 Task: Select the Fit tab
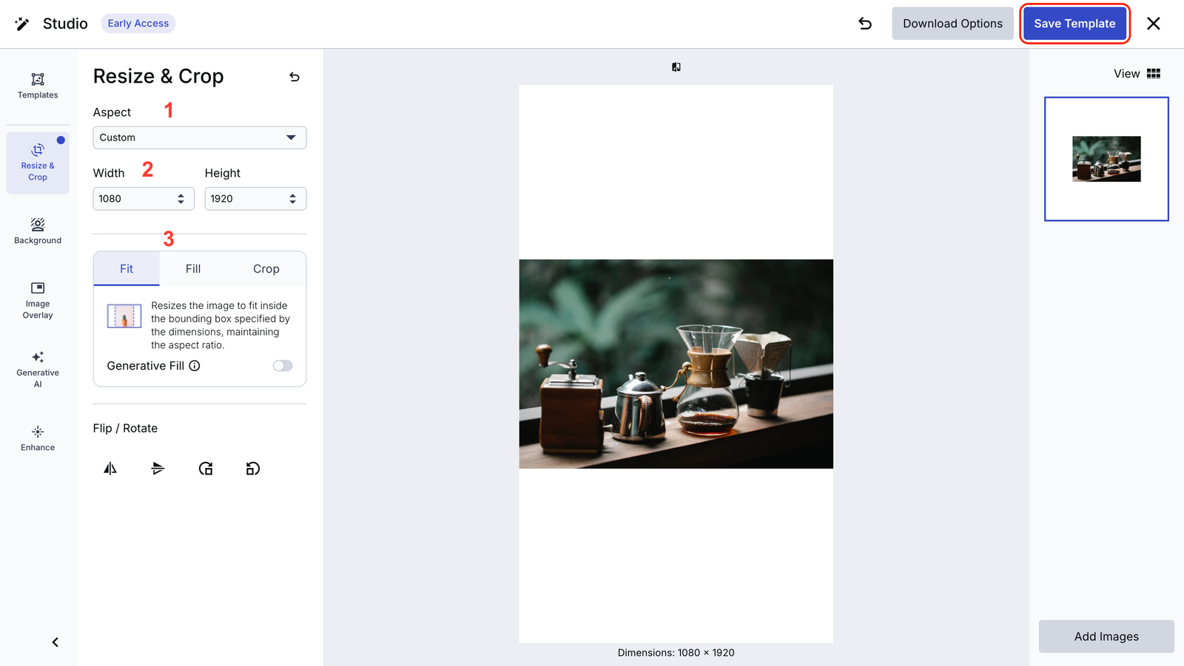tap(127, 269)
